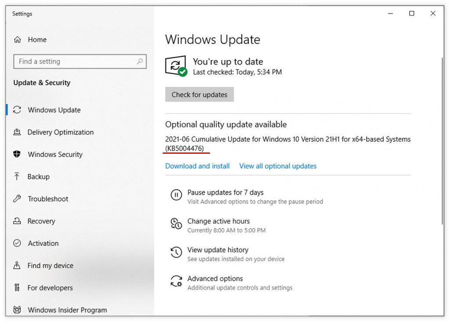This screenshot has width=450, height=322.
Task: Go to the Recovery section
Action: point(41,221)
